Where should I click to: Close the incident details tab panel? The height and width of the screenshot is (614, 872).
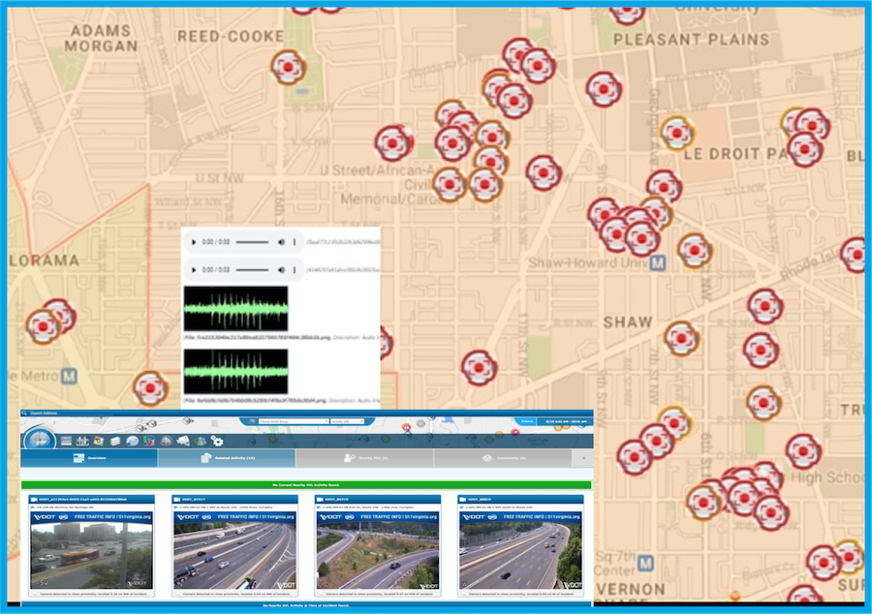583,458
